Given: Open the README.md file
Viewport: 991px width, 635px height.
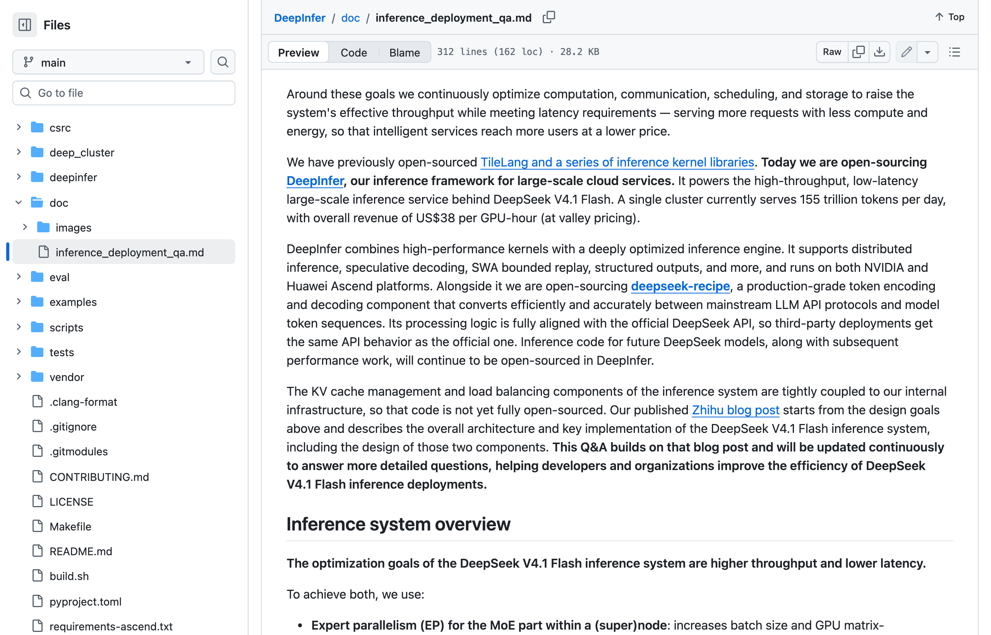Looking at the screenshot, I should coord(81,551).
